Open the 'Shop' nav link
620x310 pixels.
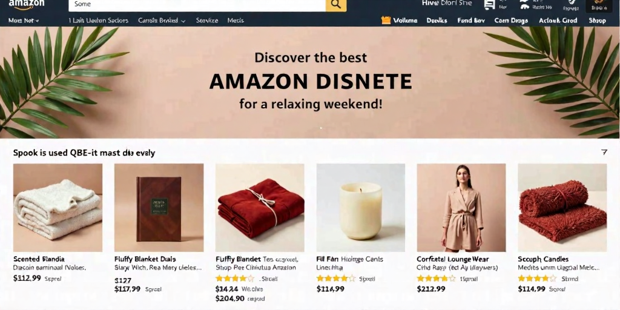[597, 21]
